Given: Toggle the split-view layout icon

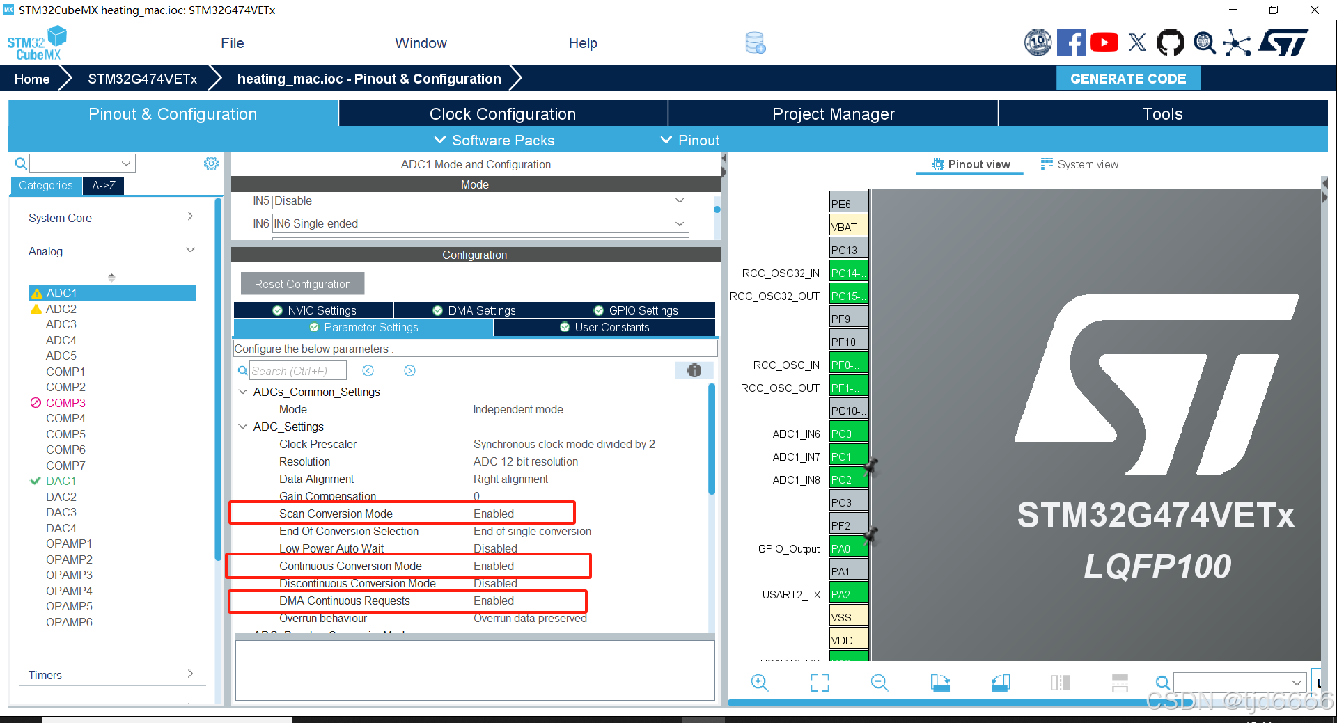Looking at the screenshot, I should click(1060, 683).
